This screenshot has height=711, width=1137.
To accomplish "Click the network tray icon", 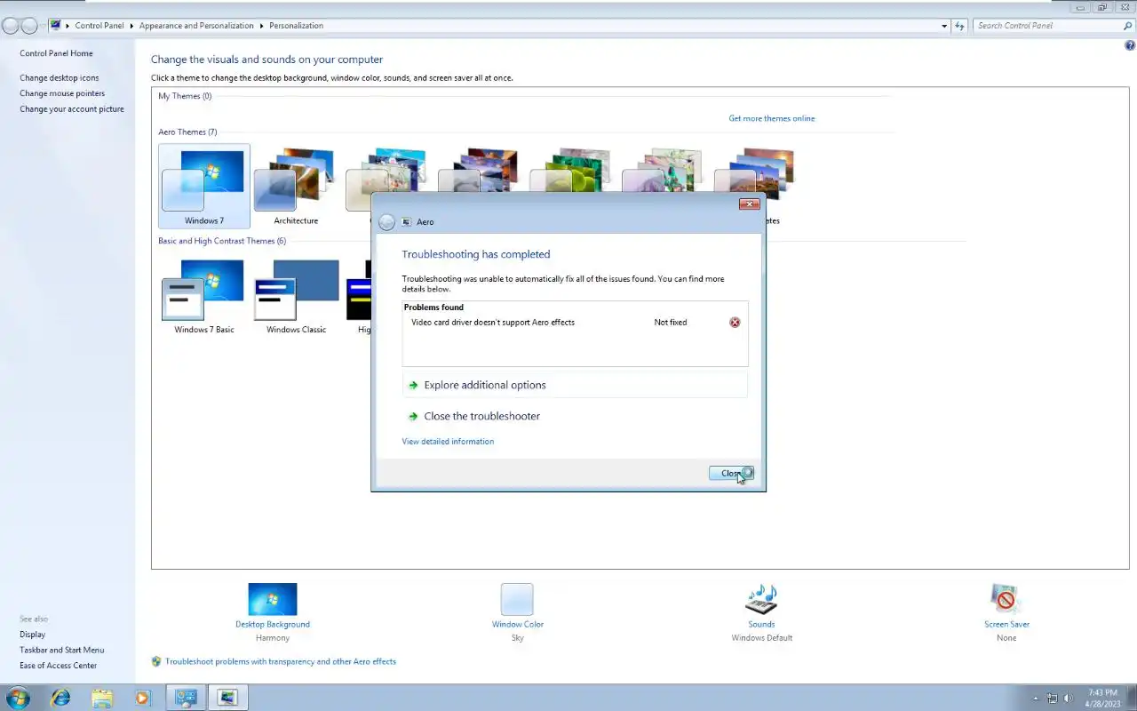I will [x=1053, y=699].
